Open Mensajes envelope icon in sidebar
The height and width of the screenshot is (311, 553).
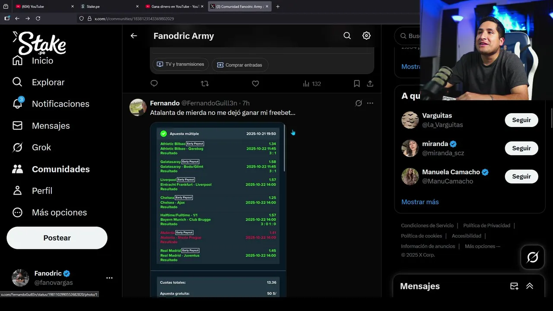(17, 126)
